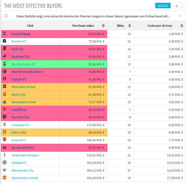Open the Newcastle United link

pos(24,102)
